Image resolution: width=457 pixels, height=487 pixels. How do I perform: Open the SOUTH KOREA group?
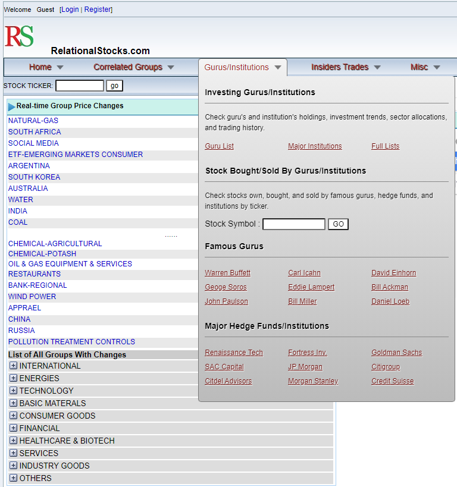34,177
